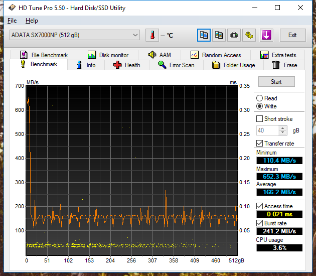This screenshot has width=316, height=276.
Task: Toggle the Access time checkbox
Action: [259, 206]
